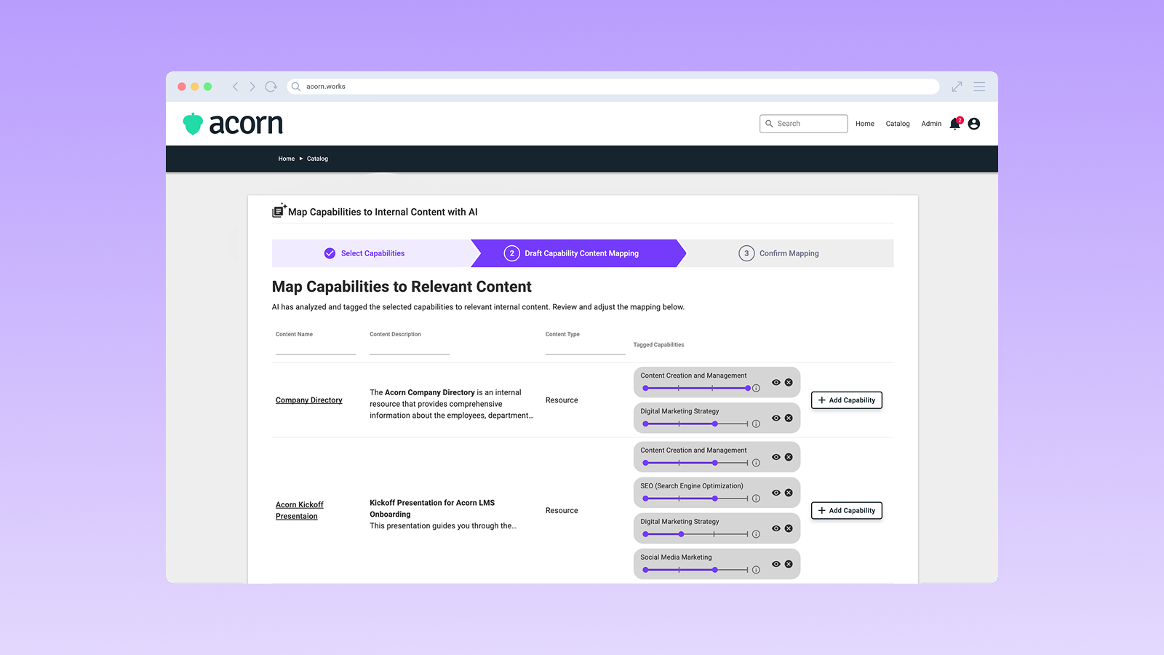
Task: Open the Admin menu
Action: point(931,124)
